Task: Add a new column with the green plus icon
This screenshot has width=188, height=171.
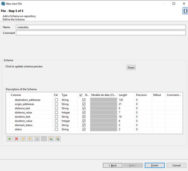Action: (9, 139)
